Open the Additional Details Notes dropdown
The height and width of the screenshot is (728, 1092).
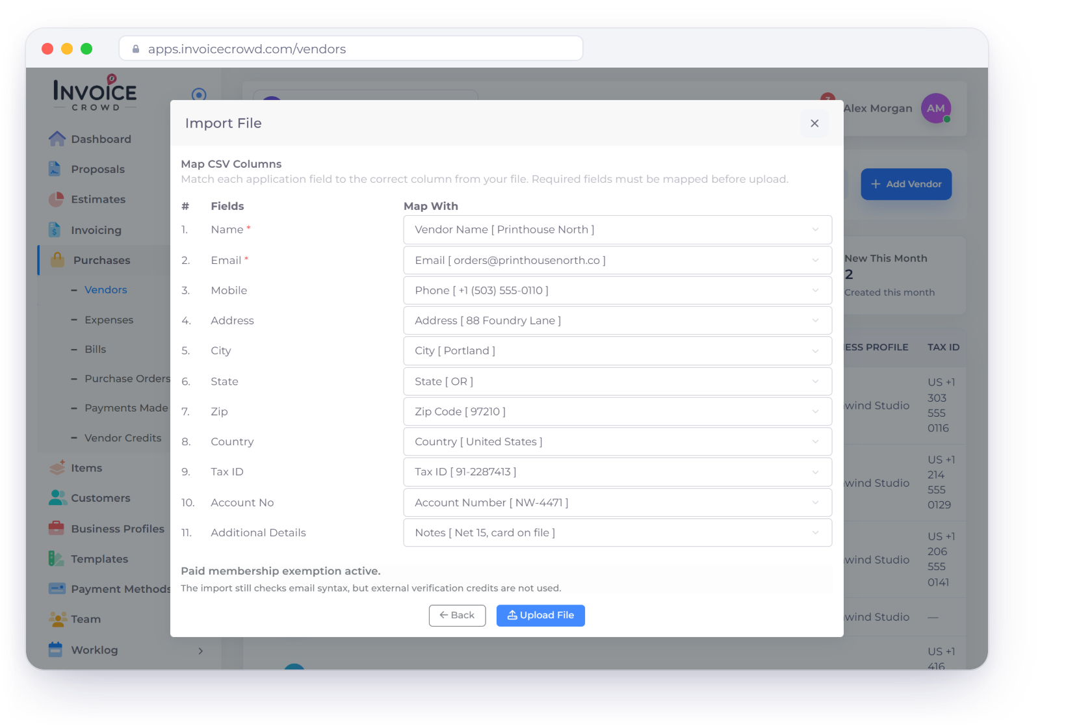coord(617,532)
